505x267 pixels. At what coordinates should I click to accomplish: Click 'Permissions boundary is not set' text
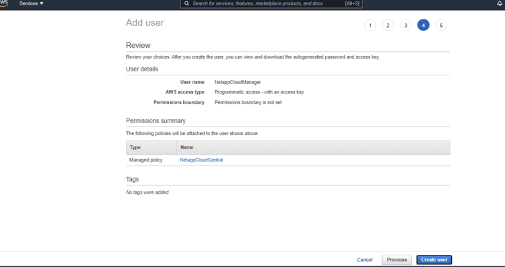pos(248,102)
